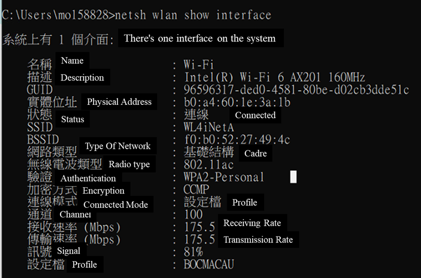Click the channel value 100
Screen dimensions: 421x278
coord(193,215)
